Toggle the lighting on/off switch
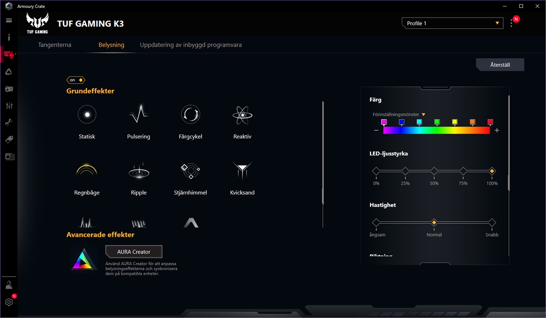Image resolution: width=546 pixels, height=318 pixels. point(76,80)
